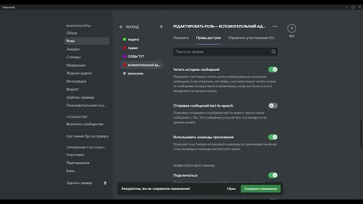This screenshot has width=363, height=204.
Task: Click the trash icon next to Удалить сервер
Action: pyautogui.click(x=105, y=183)
